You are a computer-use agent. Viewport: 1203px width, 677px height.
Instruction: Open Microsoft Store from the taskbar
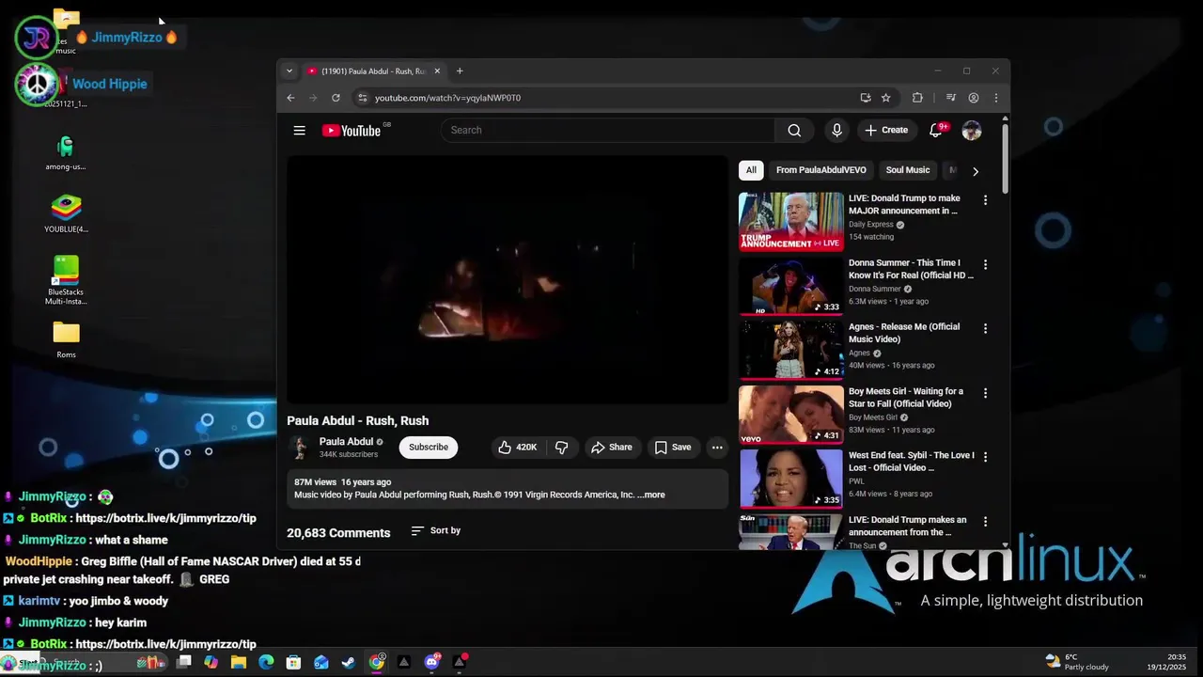(x=293, y=662)
